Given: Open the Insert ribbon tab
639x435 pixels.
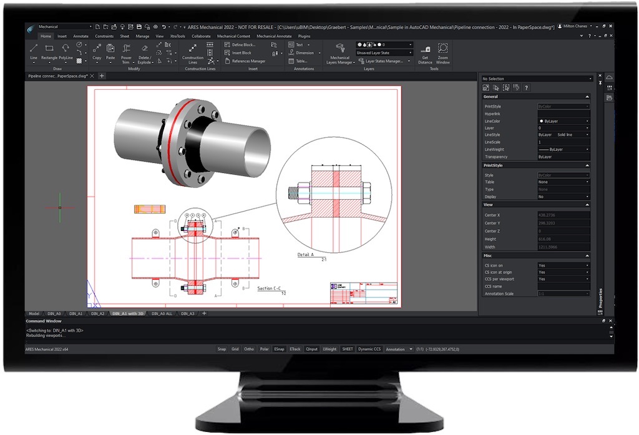Looking at the screenshot, I should (62, 36).
